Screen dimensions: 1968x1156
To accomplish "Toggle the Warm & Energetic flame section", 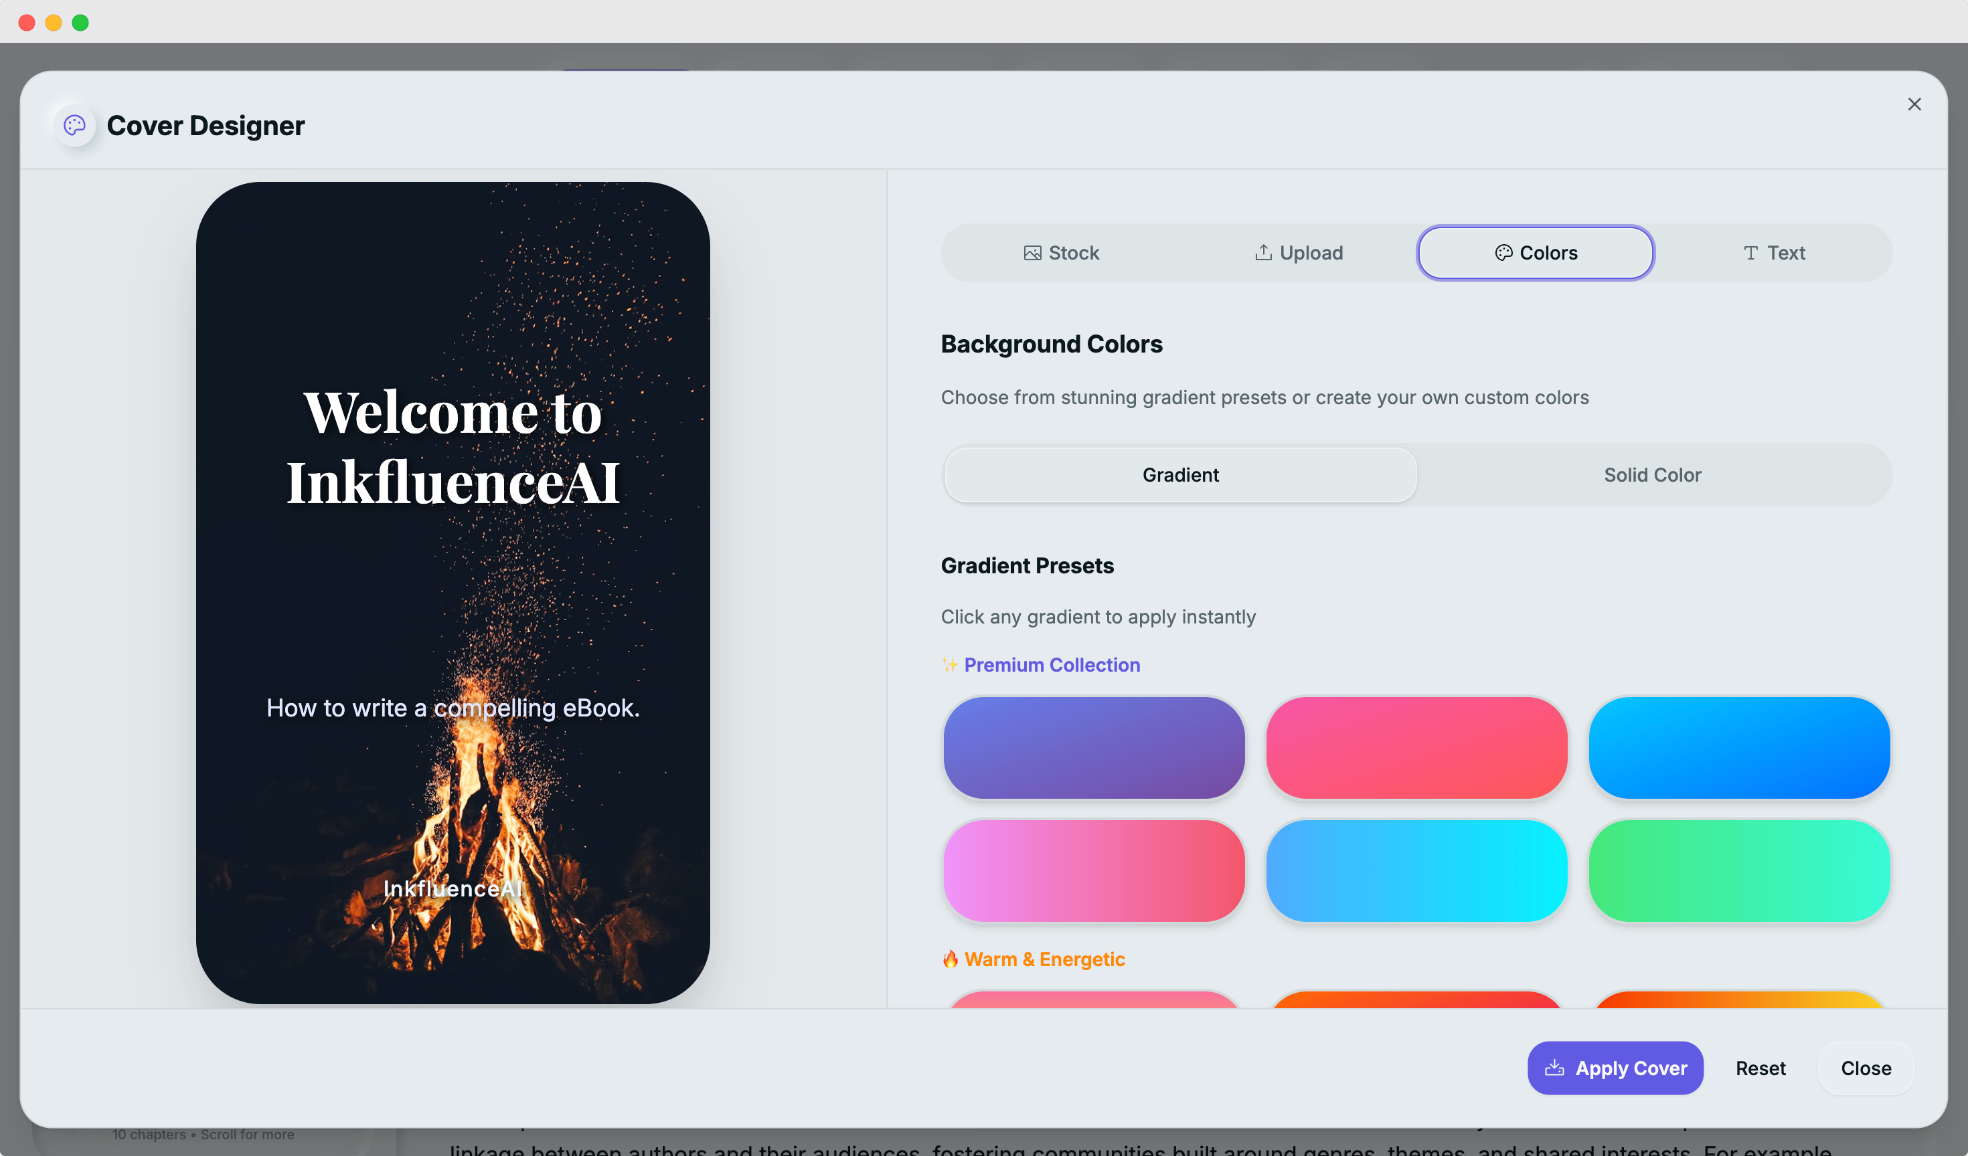I will point(951,959).
